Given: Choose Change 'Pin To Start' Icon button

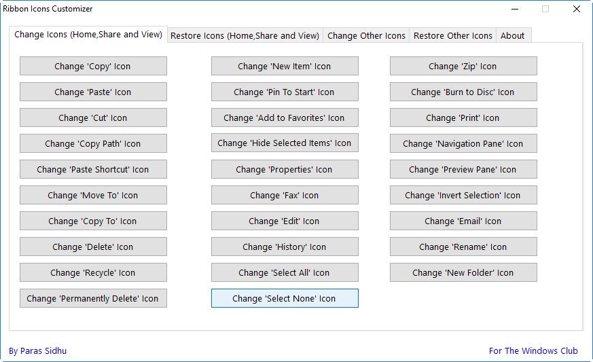Looking at the screenshot, I should [x=285, y=92].
